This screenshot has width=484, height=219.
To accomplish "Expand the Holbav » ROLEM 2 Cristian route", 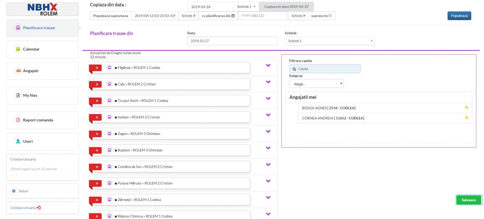I will pos(268,115).
